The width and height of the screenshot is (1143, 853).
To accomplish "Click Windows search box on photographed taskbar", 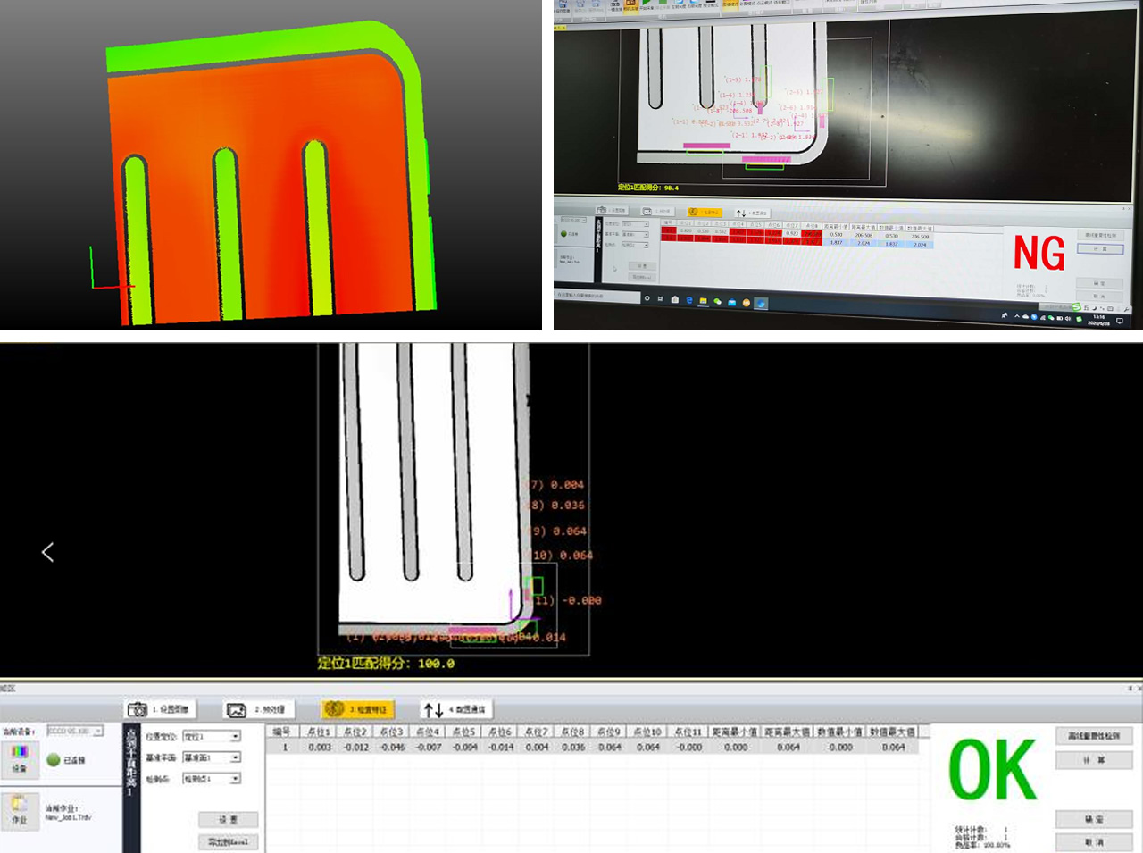I will pyautogui.click(x=597, y=296).
